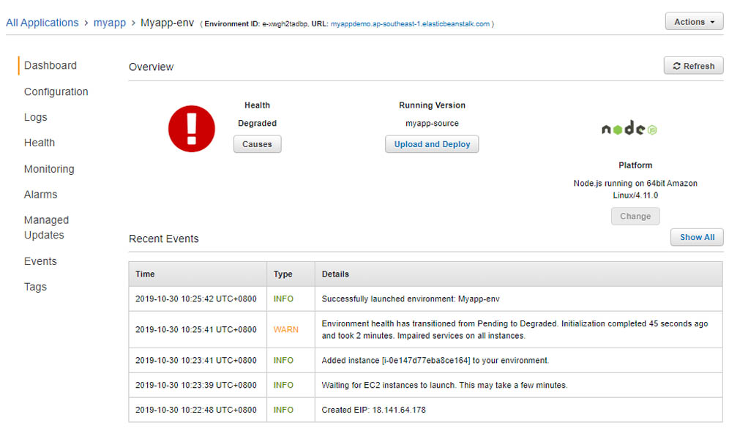This screenshot has width=729, height=439.
Task: Open the myappdemo elasticbeanstalk URL
Action: point(410,23)
